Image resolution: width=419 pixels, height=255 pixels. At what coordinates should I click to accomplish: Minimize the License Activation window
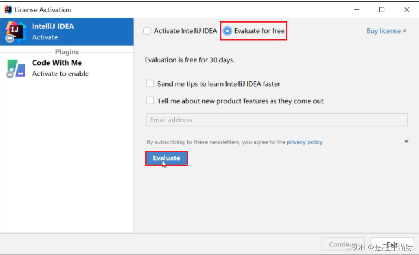(x=357, y=10)
